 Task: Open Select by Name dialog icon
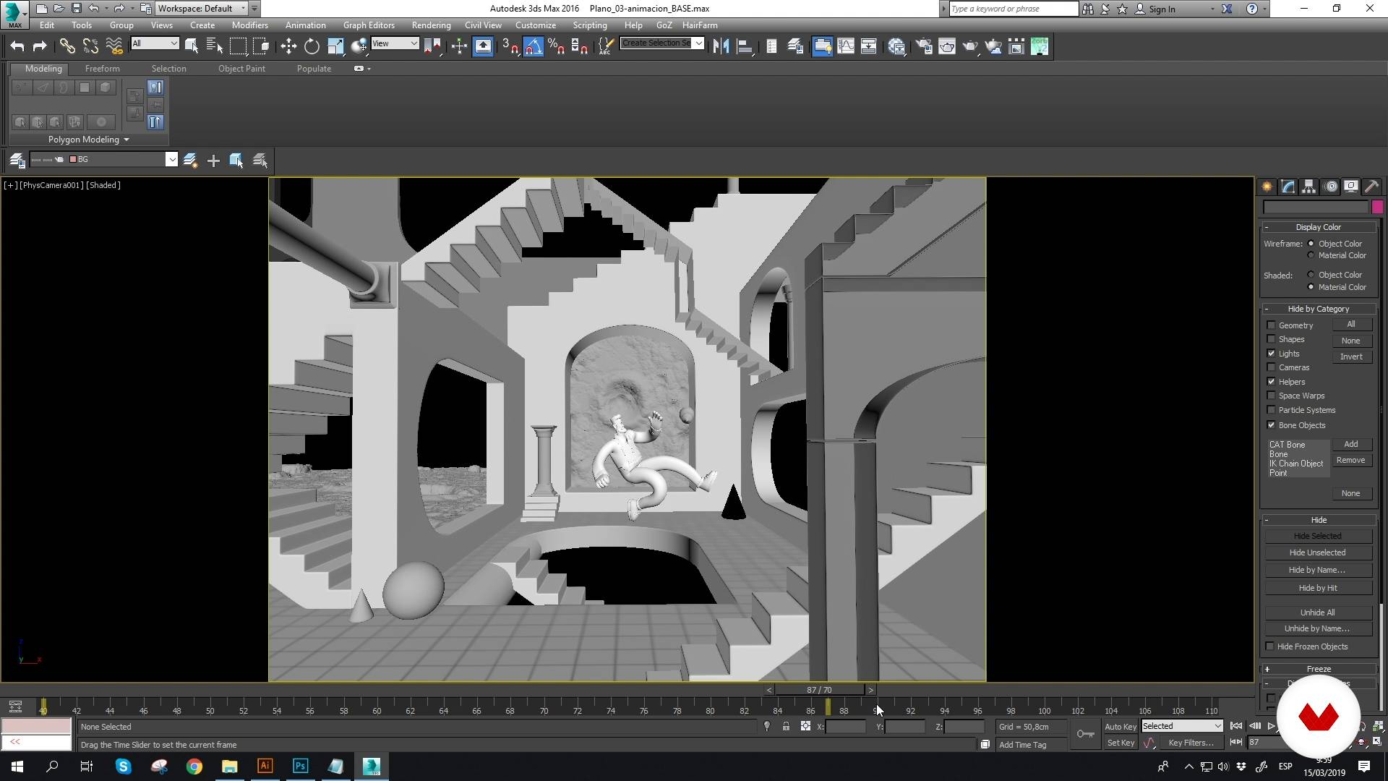(215, 46)
